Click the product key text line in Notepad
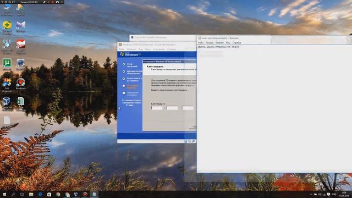The height and width of the screenshot is (198, 352). (218, 47)
